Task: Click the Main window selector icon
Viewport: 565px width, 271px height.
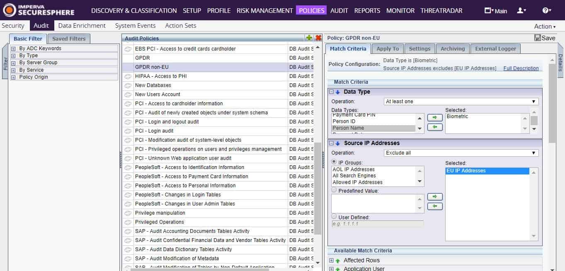Action: click(x=496, y=11)
